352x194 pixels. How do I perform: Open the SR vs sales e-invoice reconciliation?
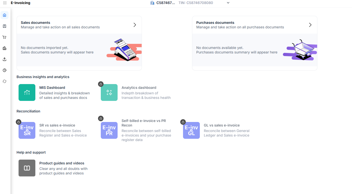click(x=57, y=125)
